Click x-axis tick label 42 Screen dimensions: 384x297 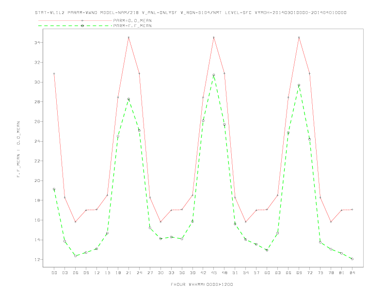pyautogui.click(x=203, y=273)
